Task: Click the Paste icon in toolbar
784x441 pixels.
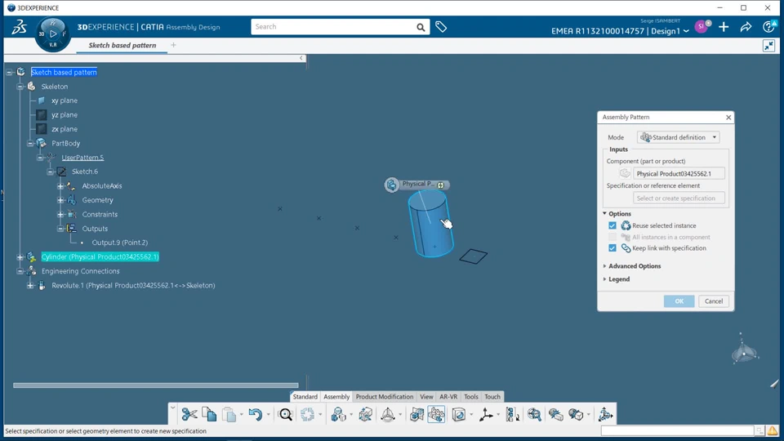Action: 229,415
